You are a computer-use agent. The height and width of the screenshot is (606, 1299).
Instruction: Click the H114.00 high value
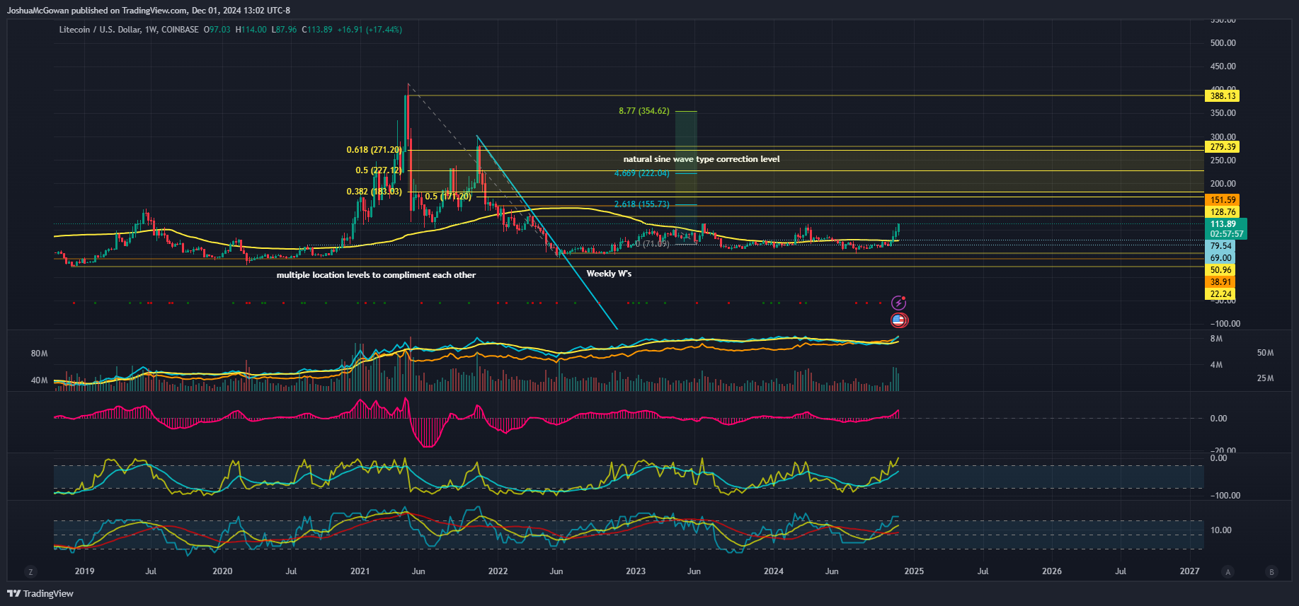pyautogui.click(x=251, y=30)
